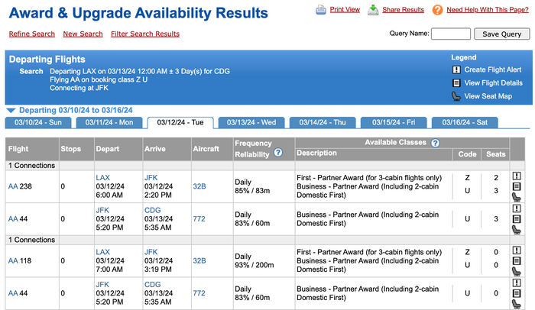The width and height of the screenshot is (535, 310).
Task: Click 772 aircraft link in last AA 44 row
Action: (x=199, y=293)
